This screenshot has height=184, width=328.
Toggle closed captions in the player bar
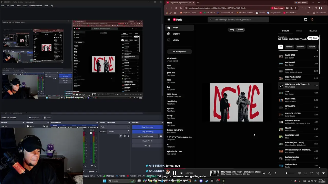pos(305,173)
